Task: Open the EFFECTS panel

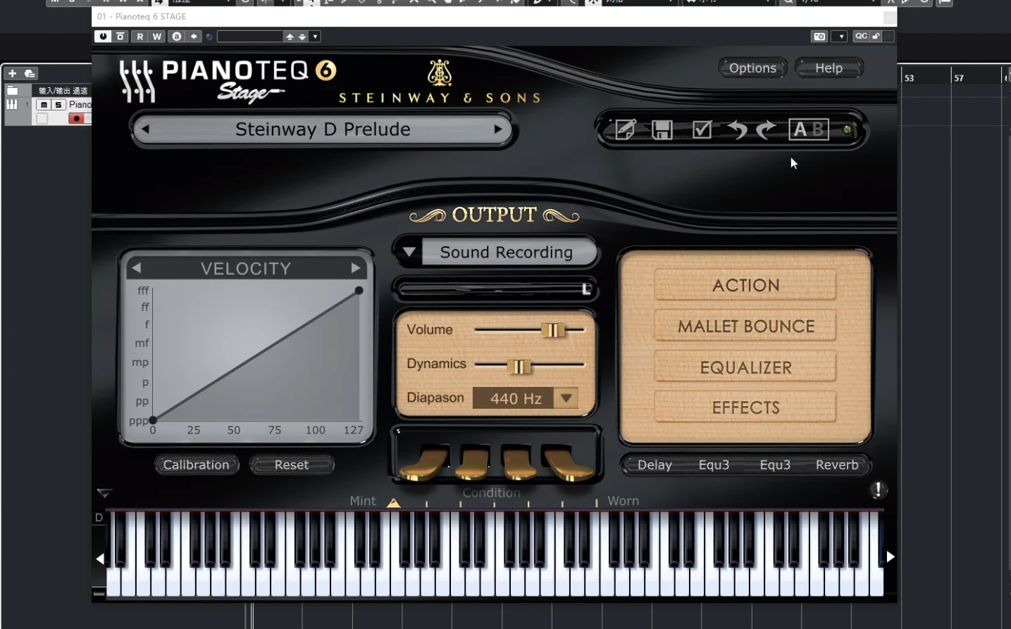Action: pyautogui.click(x=745, y=407)
